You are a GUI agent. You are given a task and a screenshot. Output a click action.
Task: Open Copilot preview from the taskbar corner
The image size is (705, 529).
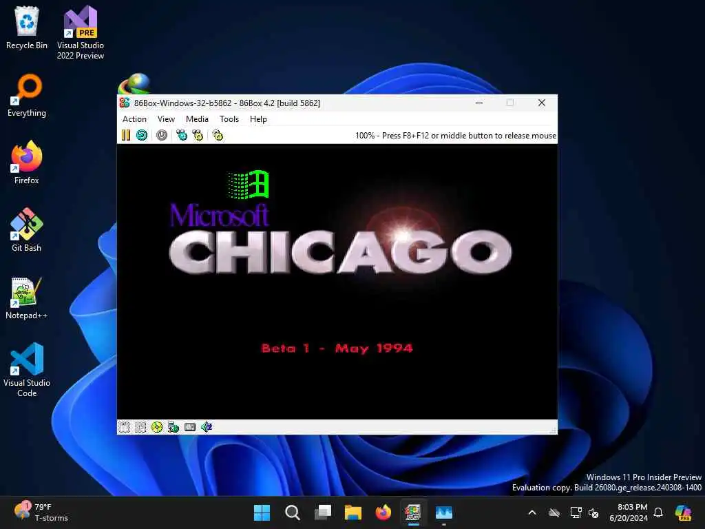click(x=683, y=512)
